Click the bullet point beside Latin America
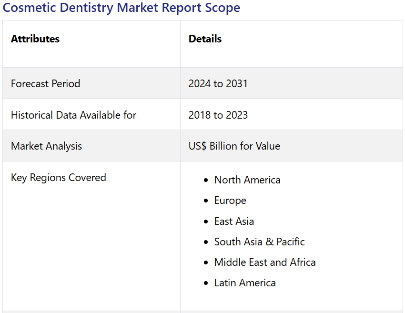 (206, 283)
